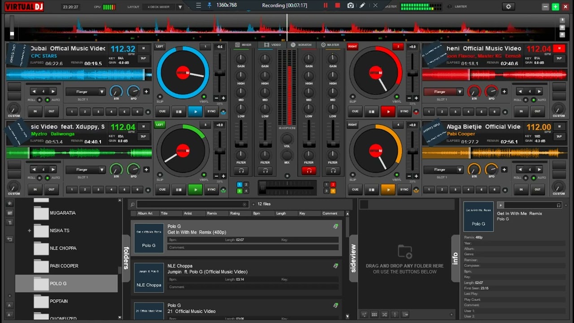Click the browser search field

coord(192,205)
